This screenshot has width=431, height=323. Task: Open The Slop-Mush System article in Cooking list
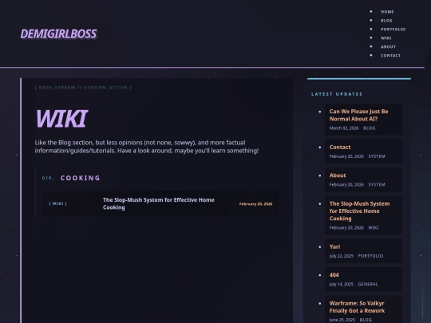point(159,203)
